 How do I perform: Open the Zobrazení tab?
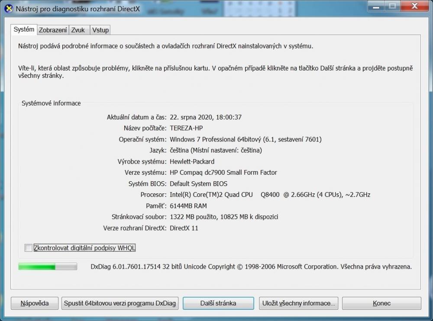pos(53,30)
